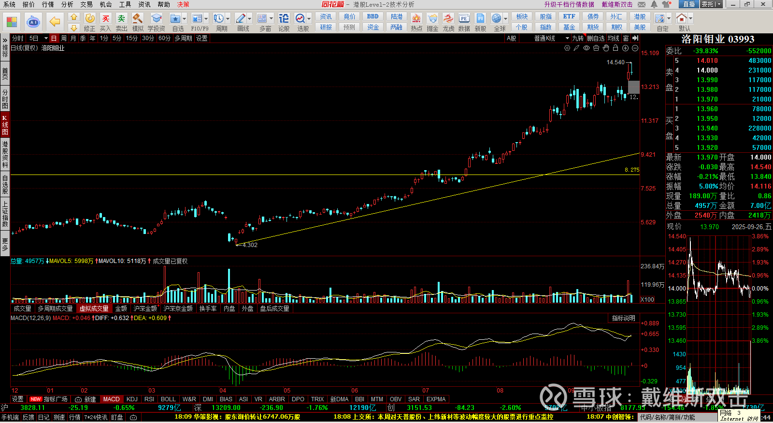Select the chart drawing brush icon
Image resolution: width=773 pixels, height=423 pixels.
point(576,48)
